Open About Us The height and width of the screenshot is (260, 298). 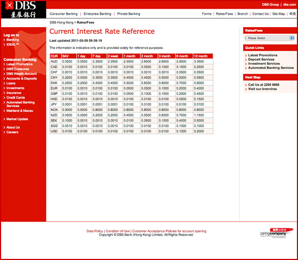[13, 127]
